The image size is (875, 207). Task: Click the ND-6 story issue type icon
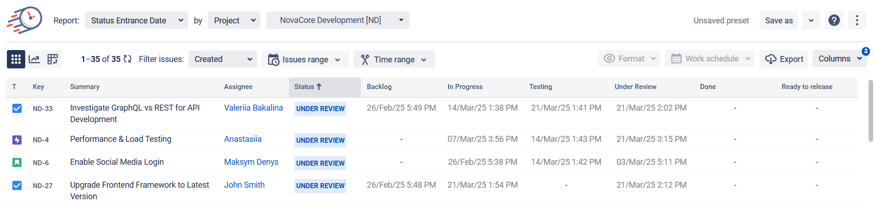pyautogui.click(x=17, y=162)
